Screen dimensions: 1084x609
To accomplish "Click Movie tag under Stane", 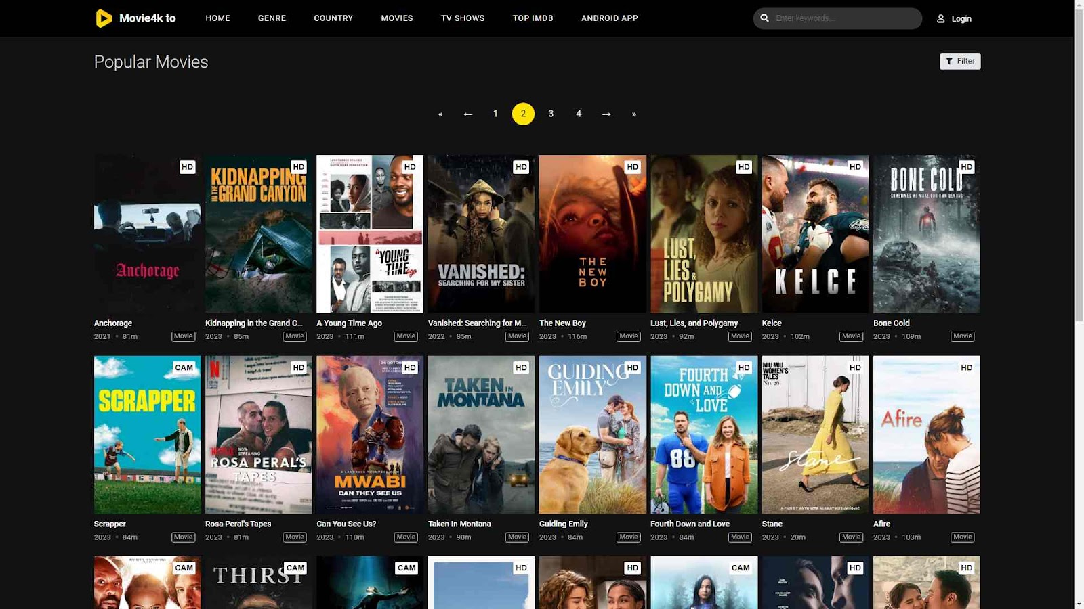I will point(852,537).
